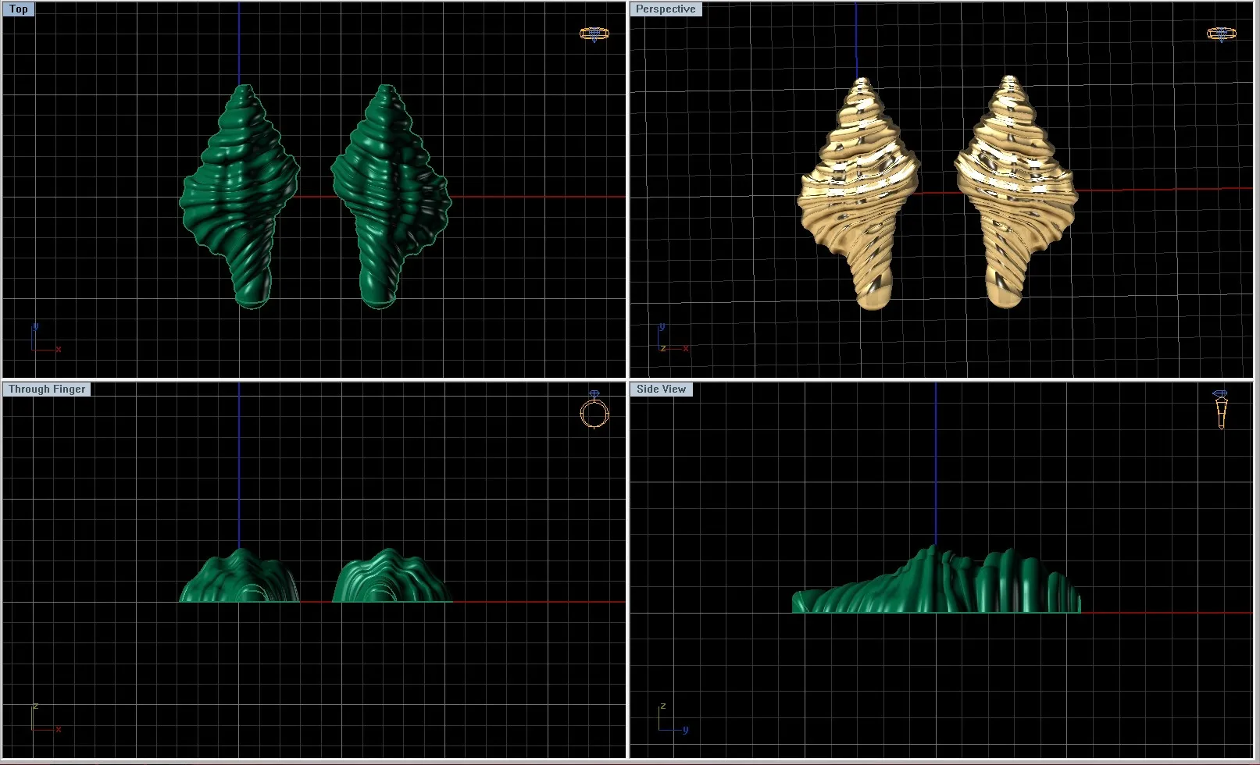Select the right green shell in Top viewport
This screenshot has width=1260, height=765.
click(391, 195)
